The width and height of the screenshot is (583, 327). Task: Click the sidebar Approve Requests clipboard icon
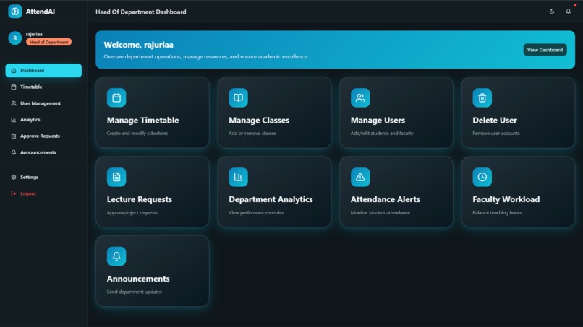[x=14, y=136]
